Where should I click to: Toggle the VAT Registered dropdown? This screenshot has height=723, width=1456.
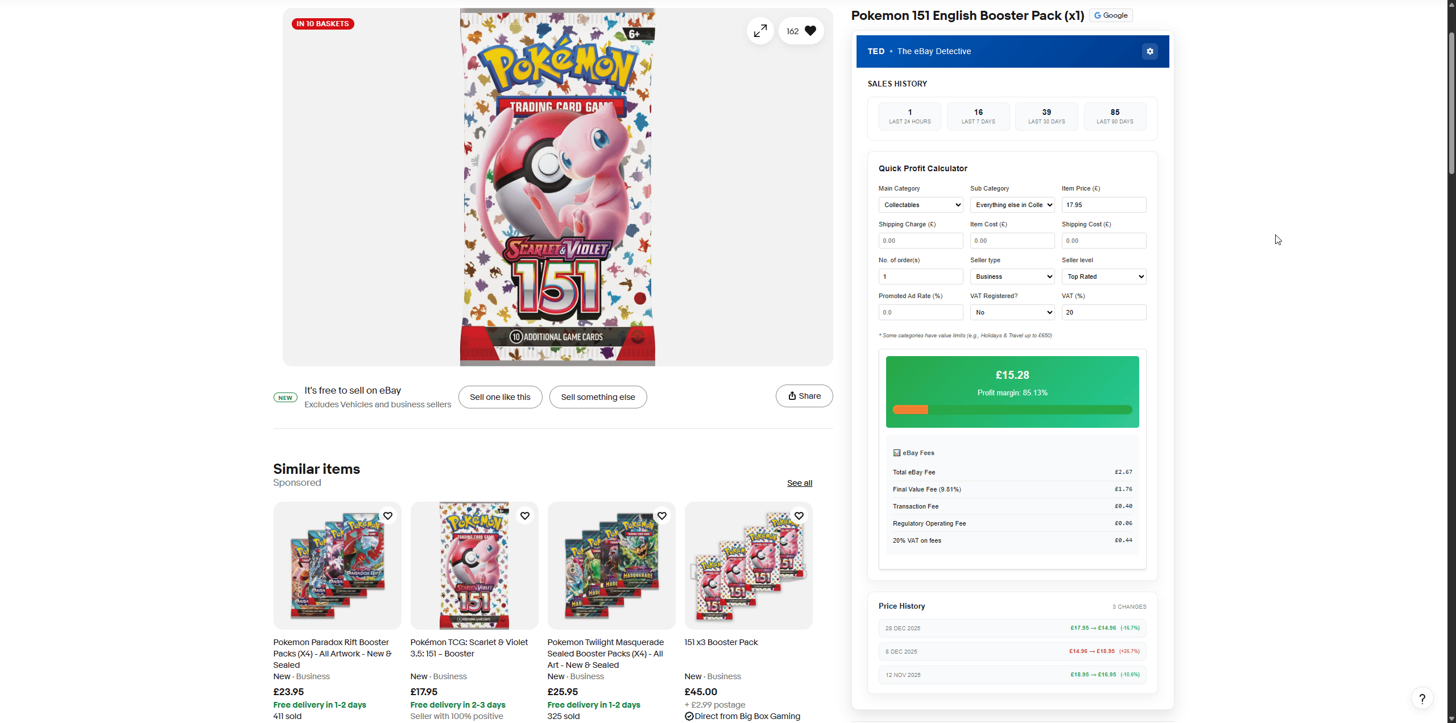(1012, 312)
